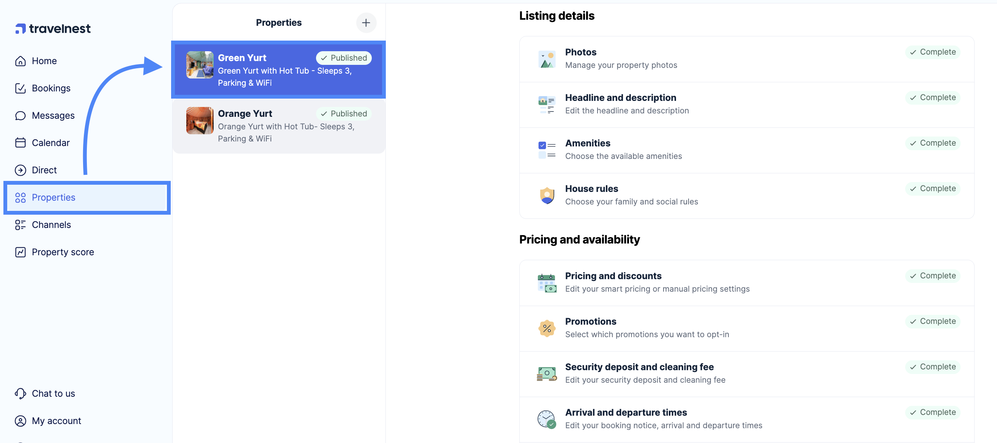Go to Bookings in the sidebar

click(x=51, y=89)
